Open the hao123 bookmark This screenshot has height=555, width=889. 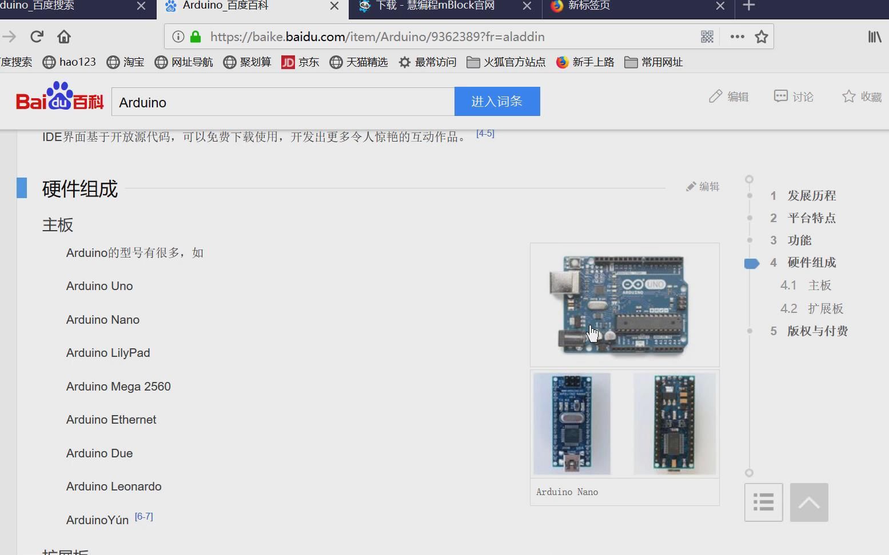[69, 62]
